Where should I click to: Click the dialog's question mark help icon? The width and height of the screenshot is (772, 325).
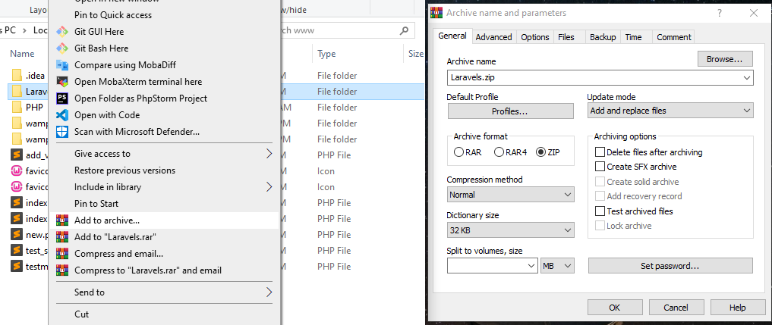720,14
